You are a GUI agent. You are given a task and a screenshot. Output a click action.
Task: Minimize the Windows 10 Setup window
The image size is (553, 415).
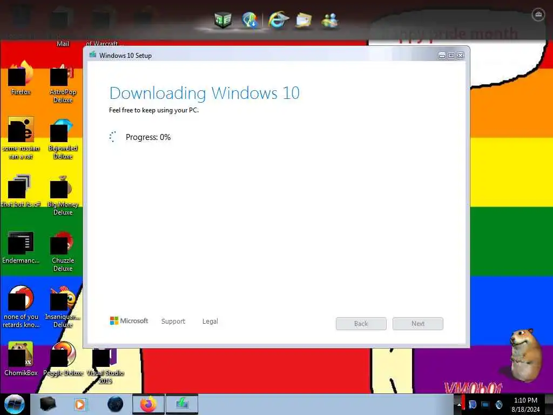442,56
